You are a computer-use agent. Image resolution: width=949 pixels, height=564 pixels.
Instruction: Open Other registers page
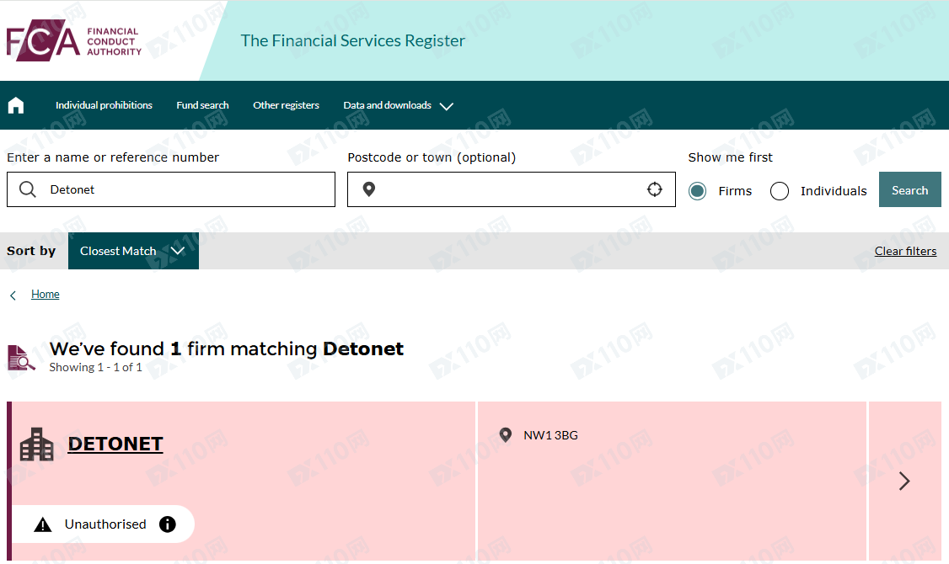click(x=287, y=105)
